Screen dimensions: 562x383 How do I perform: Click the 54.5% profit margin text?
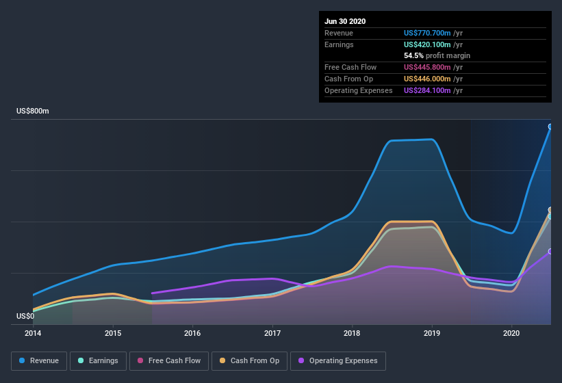click(437, 55)
